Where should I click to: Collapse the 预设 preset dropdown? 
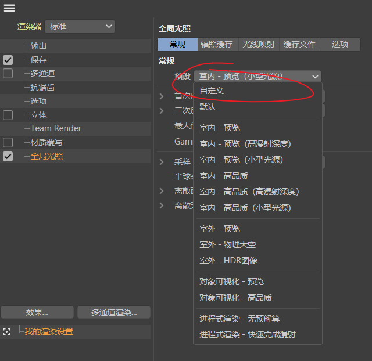click(257, 76)
